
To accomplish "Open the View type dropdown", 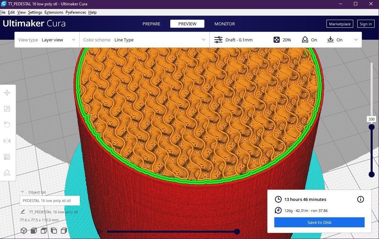I will click(x=47, y=40).
